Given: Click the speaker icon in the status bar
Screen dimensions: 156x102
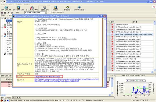Looking at the screenshot, I should pos(8,100).
